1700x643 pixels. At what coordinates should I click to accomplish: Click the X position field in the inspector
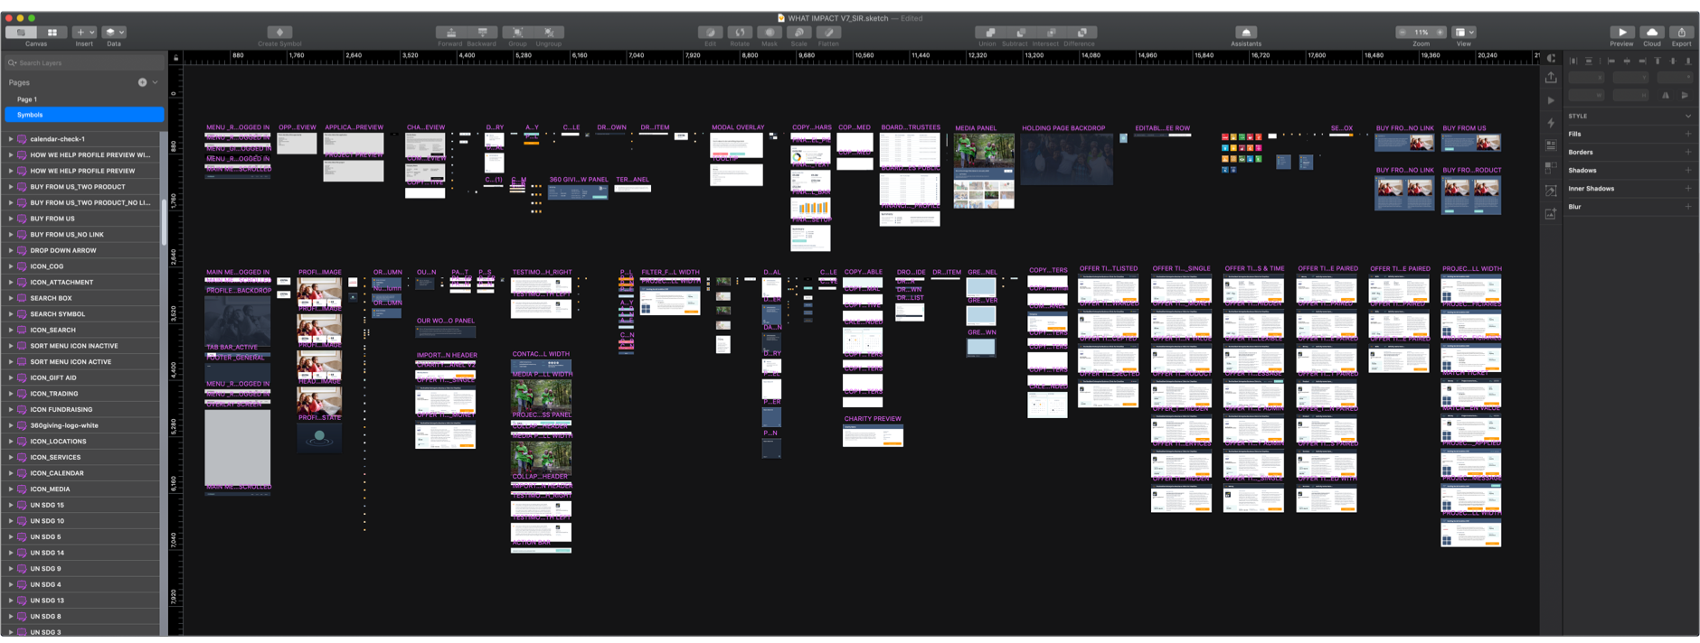click(x=1586, y=78)
